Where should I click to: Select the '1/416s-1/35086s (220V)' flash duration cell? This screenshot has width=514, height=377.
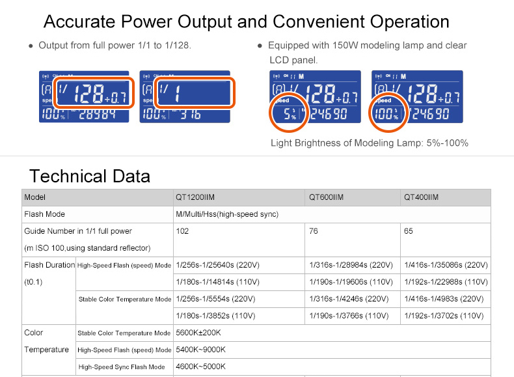[446, 265]
